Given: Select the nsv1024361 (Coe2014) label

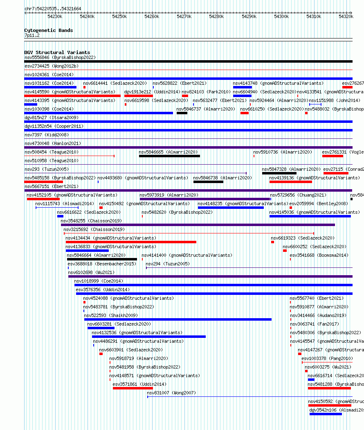Looking at the screenshot, I should (49, 75).
